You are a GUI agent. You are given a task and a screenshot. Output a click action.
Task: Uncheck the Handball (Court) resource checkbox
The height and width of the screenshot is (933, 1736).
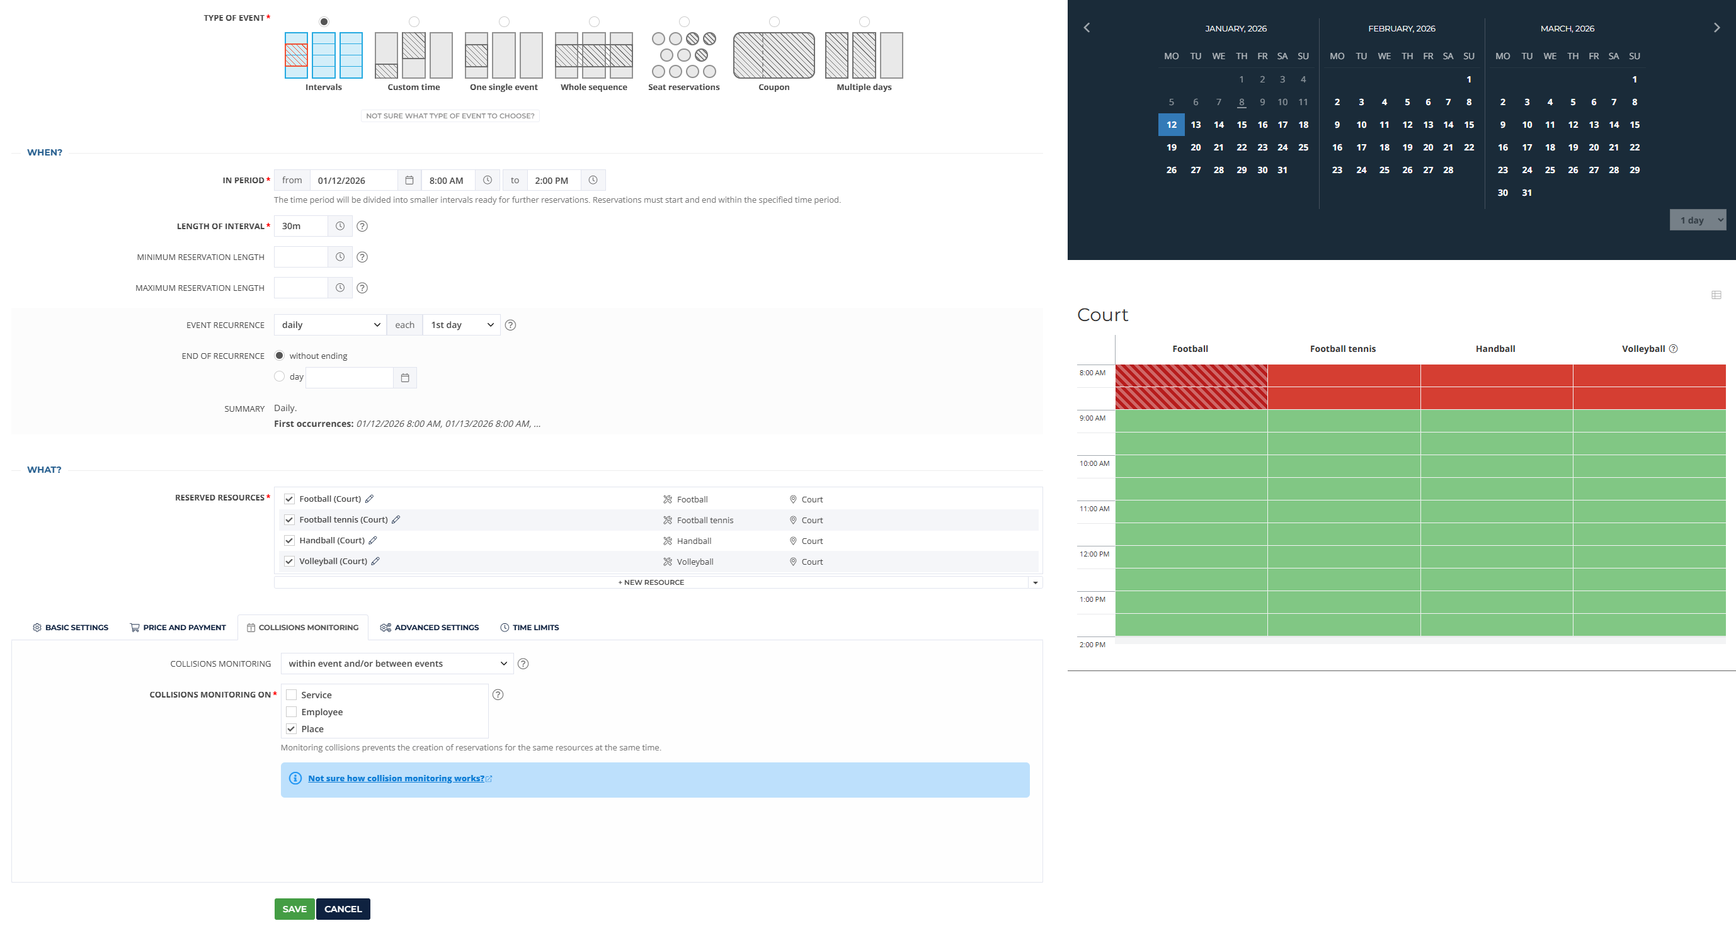289,540
